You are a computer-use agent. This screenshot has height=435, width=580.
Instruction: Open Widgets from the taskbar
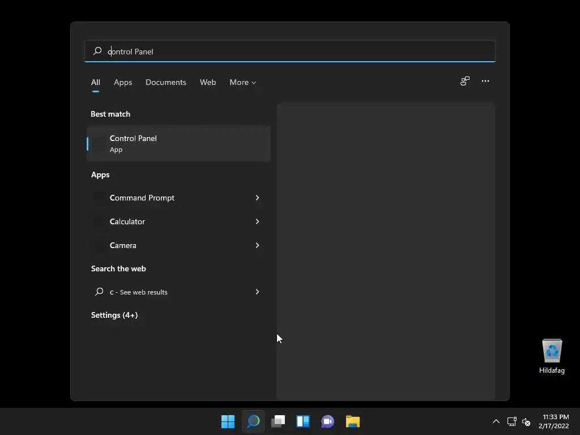point(303,421)
